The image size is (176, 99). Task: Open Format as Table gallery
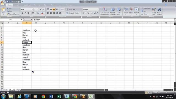112,11
